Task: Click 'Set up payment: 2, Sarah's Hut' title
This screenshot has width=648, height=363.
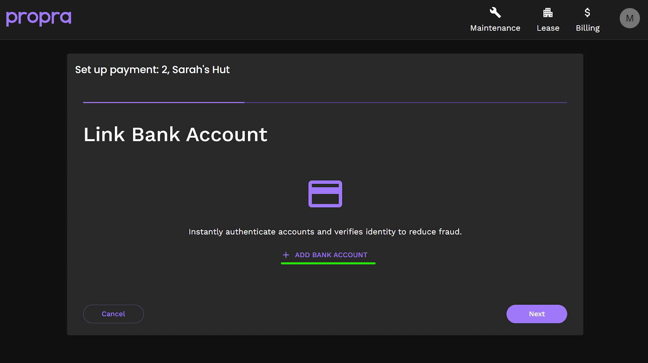Action: coord(152,70)
